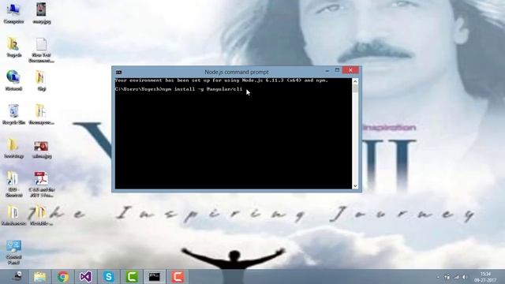Open the taskbar clock and date
The width and height of the screenshot is (505, 284).
click(x=485, y=277)
